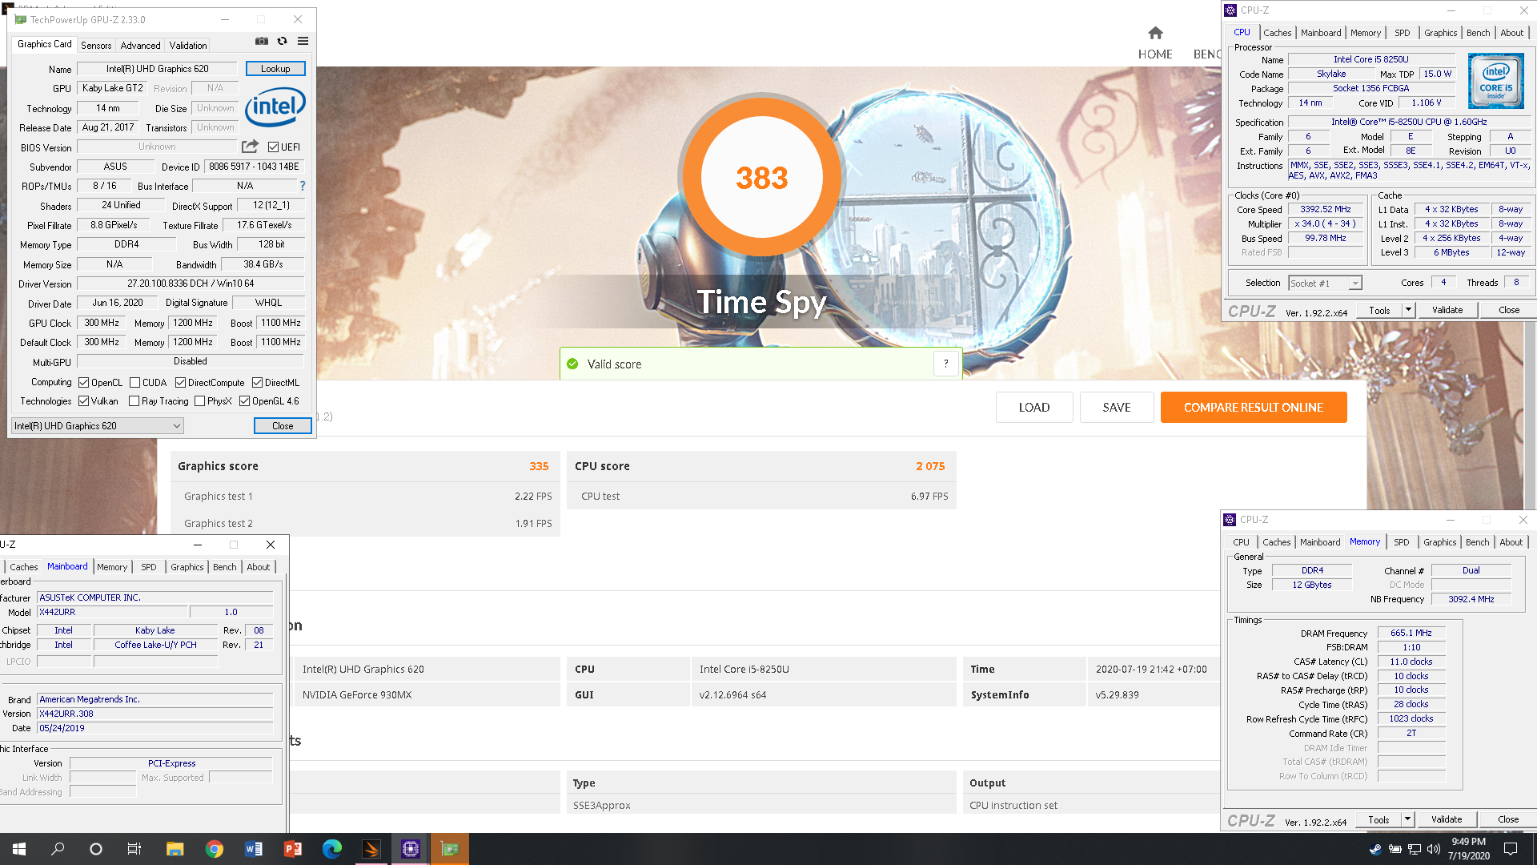This screenshot has width=1537, height=865.
Task: Open Google Chrome from taskbar
Action: pos(214,849)
